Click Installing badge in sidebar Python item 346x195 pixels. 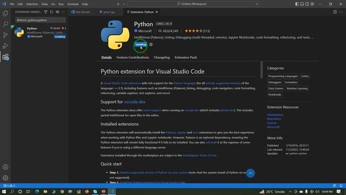tap(60, 37)
